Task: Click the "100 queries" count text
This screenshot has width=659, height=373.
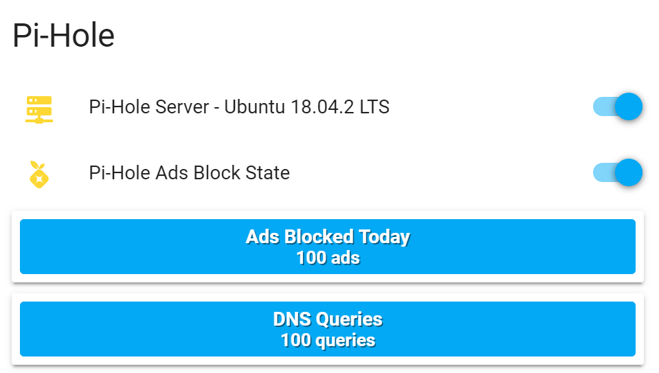Action: pos(328,340)
